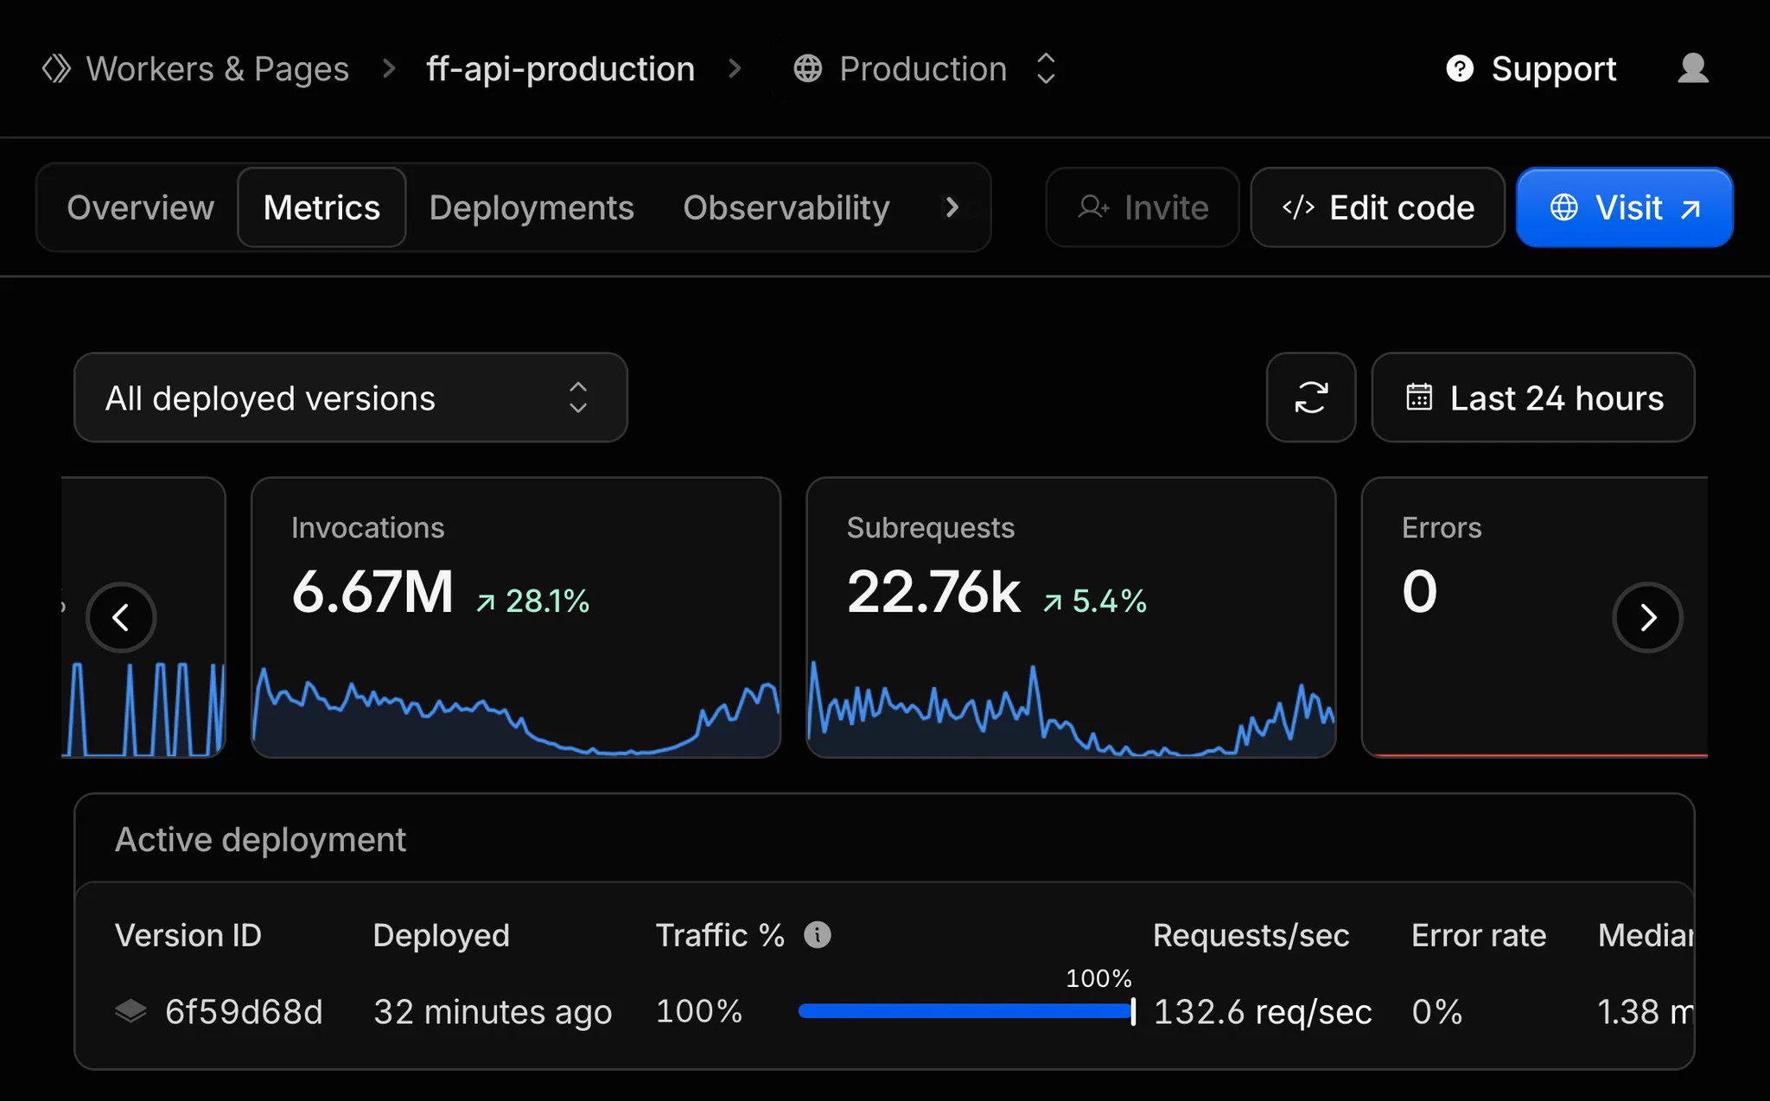Click the traffic percentage progress bar

(x=967, y=1010)
